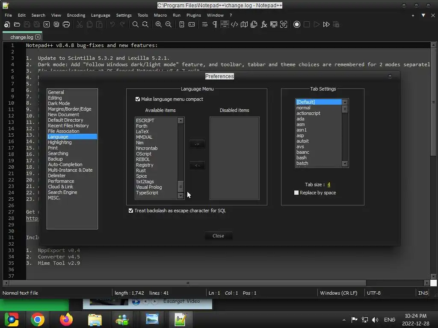Open the User Defined Language icon
This screenshot has height=328, width=438.
(234, 24)
